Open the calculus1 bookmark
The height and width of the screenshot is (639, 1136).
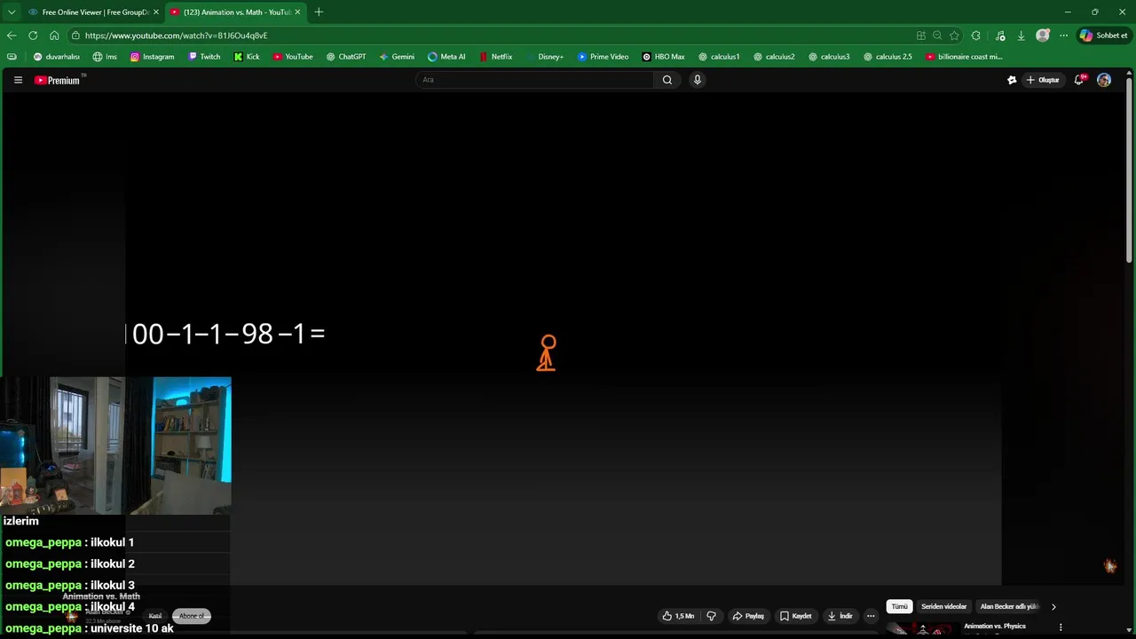719,57
